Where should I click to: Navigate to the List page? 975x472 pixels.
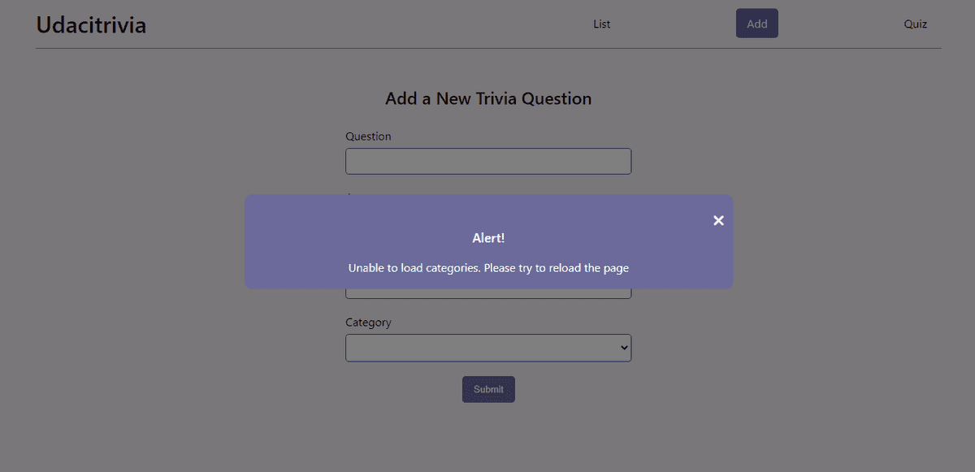point(601,24)
